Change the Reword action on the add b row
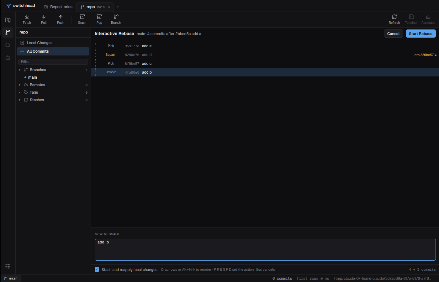This screenshot has height=282, width=439. click(111, 72)
